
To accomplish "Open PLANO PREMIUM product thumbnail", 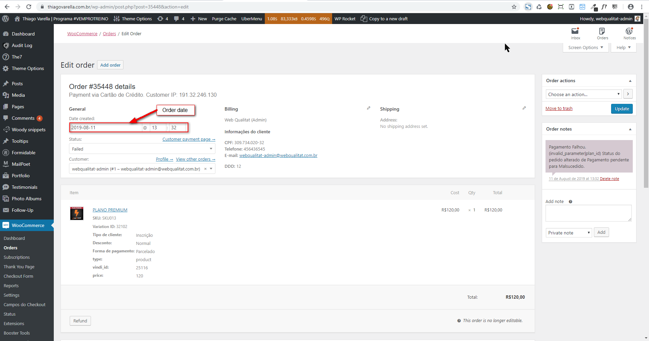I will click(77, 213).
